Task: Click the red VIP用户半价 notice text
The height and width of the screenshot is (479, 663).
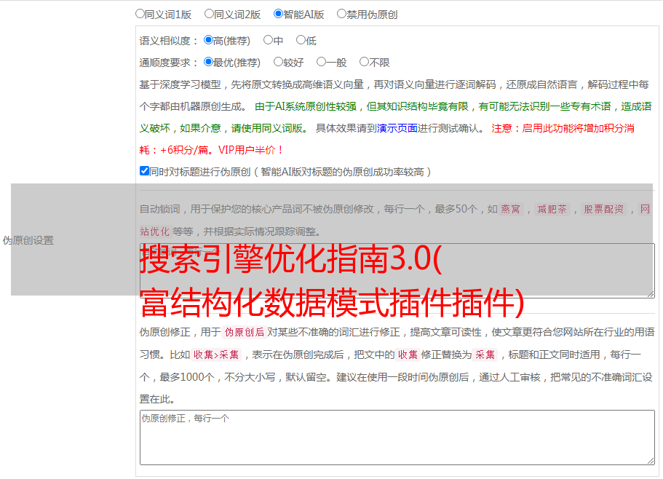Action: pyautogui.click(x=250, y=150)
